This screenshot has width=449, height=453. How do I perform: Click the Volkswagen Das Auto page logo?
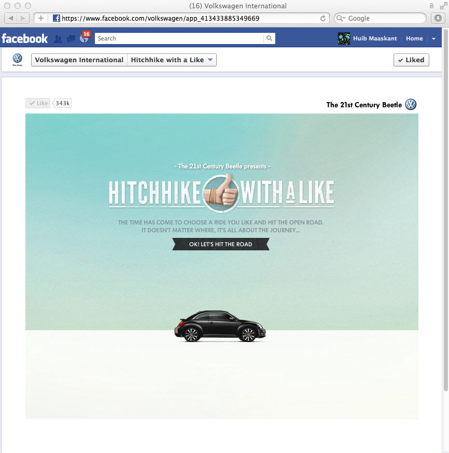click(x=17, y=60)
